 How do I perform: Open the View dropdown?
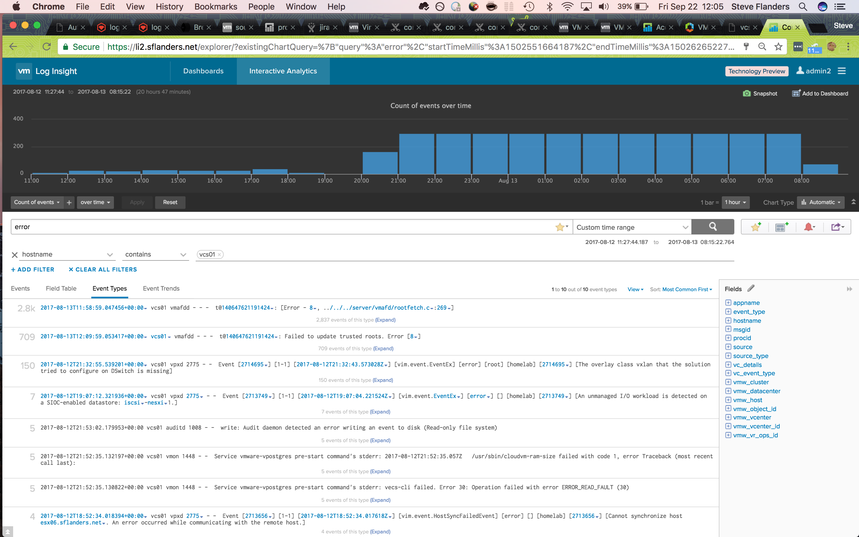635,289
